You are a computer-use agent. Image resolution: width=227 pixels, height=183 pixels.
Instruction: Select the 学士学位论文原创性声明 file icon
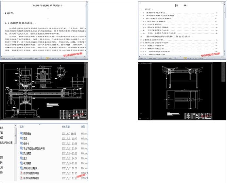click(x=21, y=148)
